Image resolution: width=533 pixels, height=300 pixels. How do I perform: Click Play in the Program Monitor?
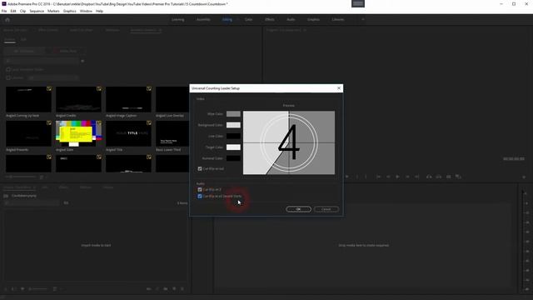(x=397, y=177)
